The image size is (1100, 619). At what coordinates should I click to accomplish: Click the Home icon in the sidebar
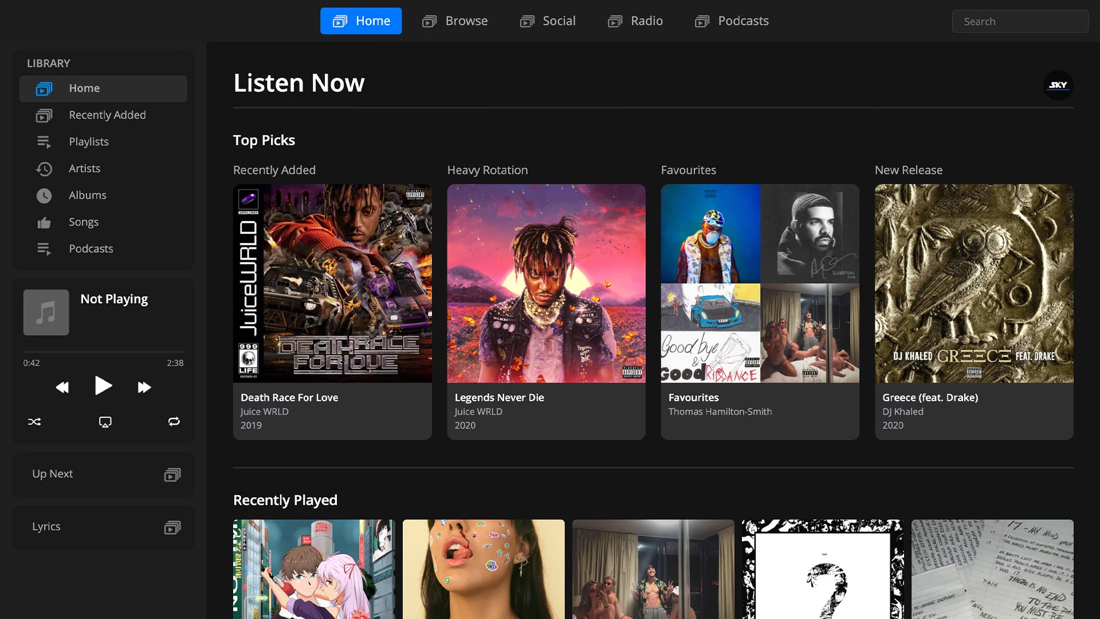coord(44,89)
